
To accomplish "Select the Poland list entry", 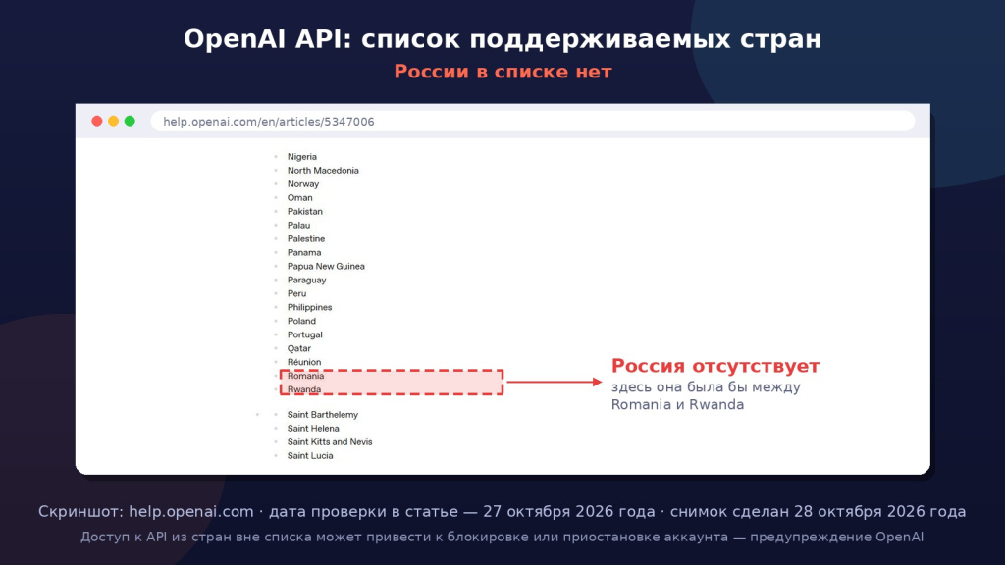I will click(302, 321).
